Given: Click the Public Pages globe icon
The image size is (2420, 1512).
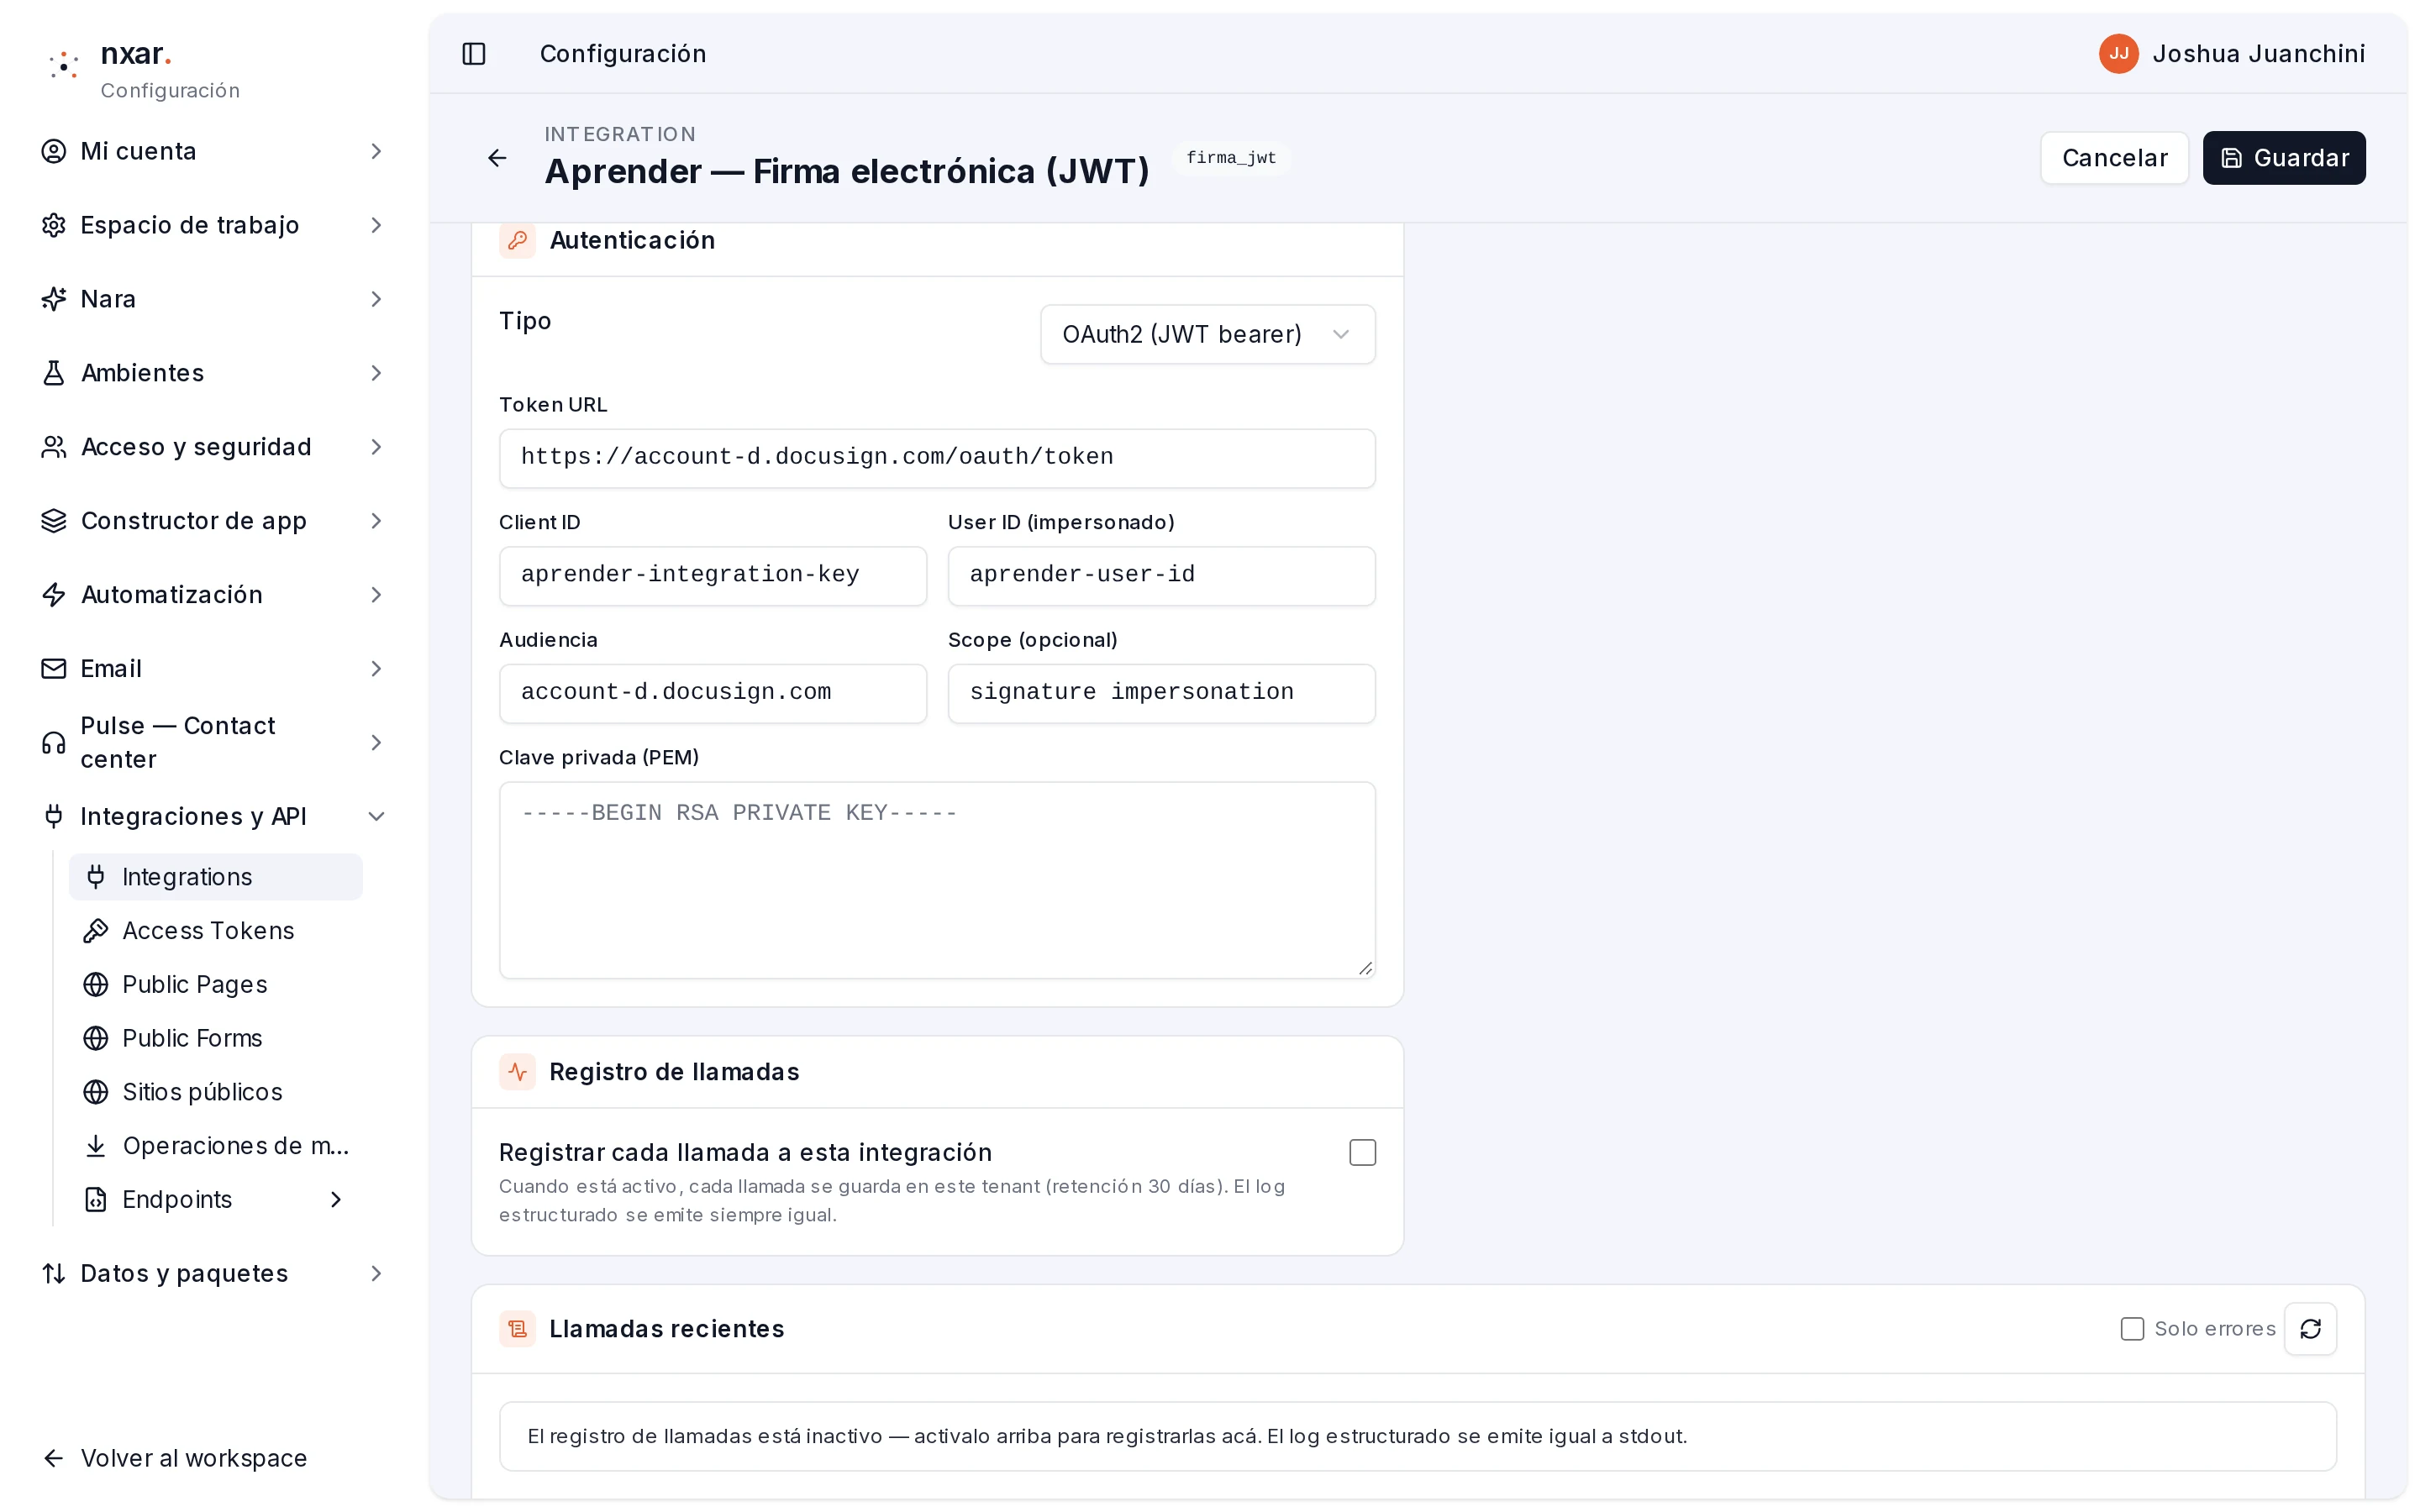Looking at the screenshot, I should (x=96, y=985).
